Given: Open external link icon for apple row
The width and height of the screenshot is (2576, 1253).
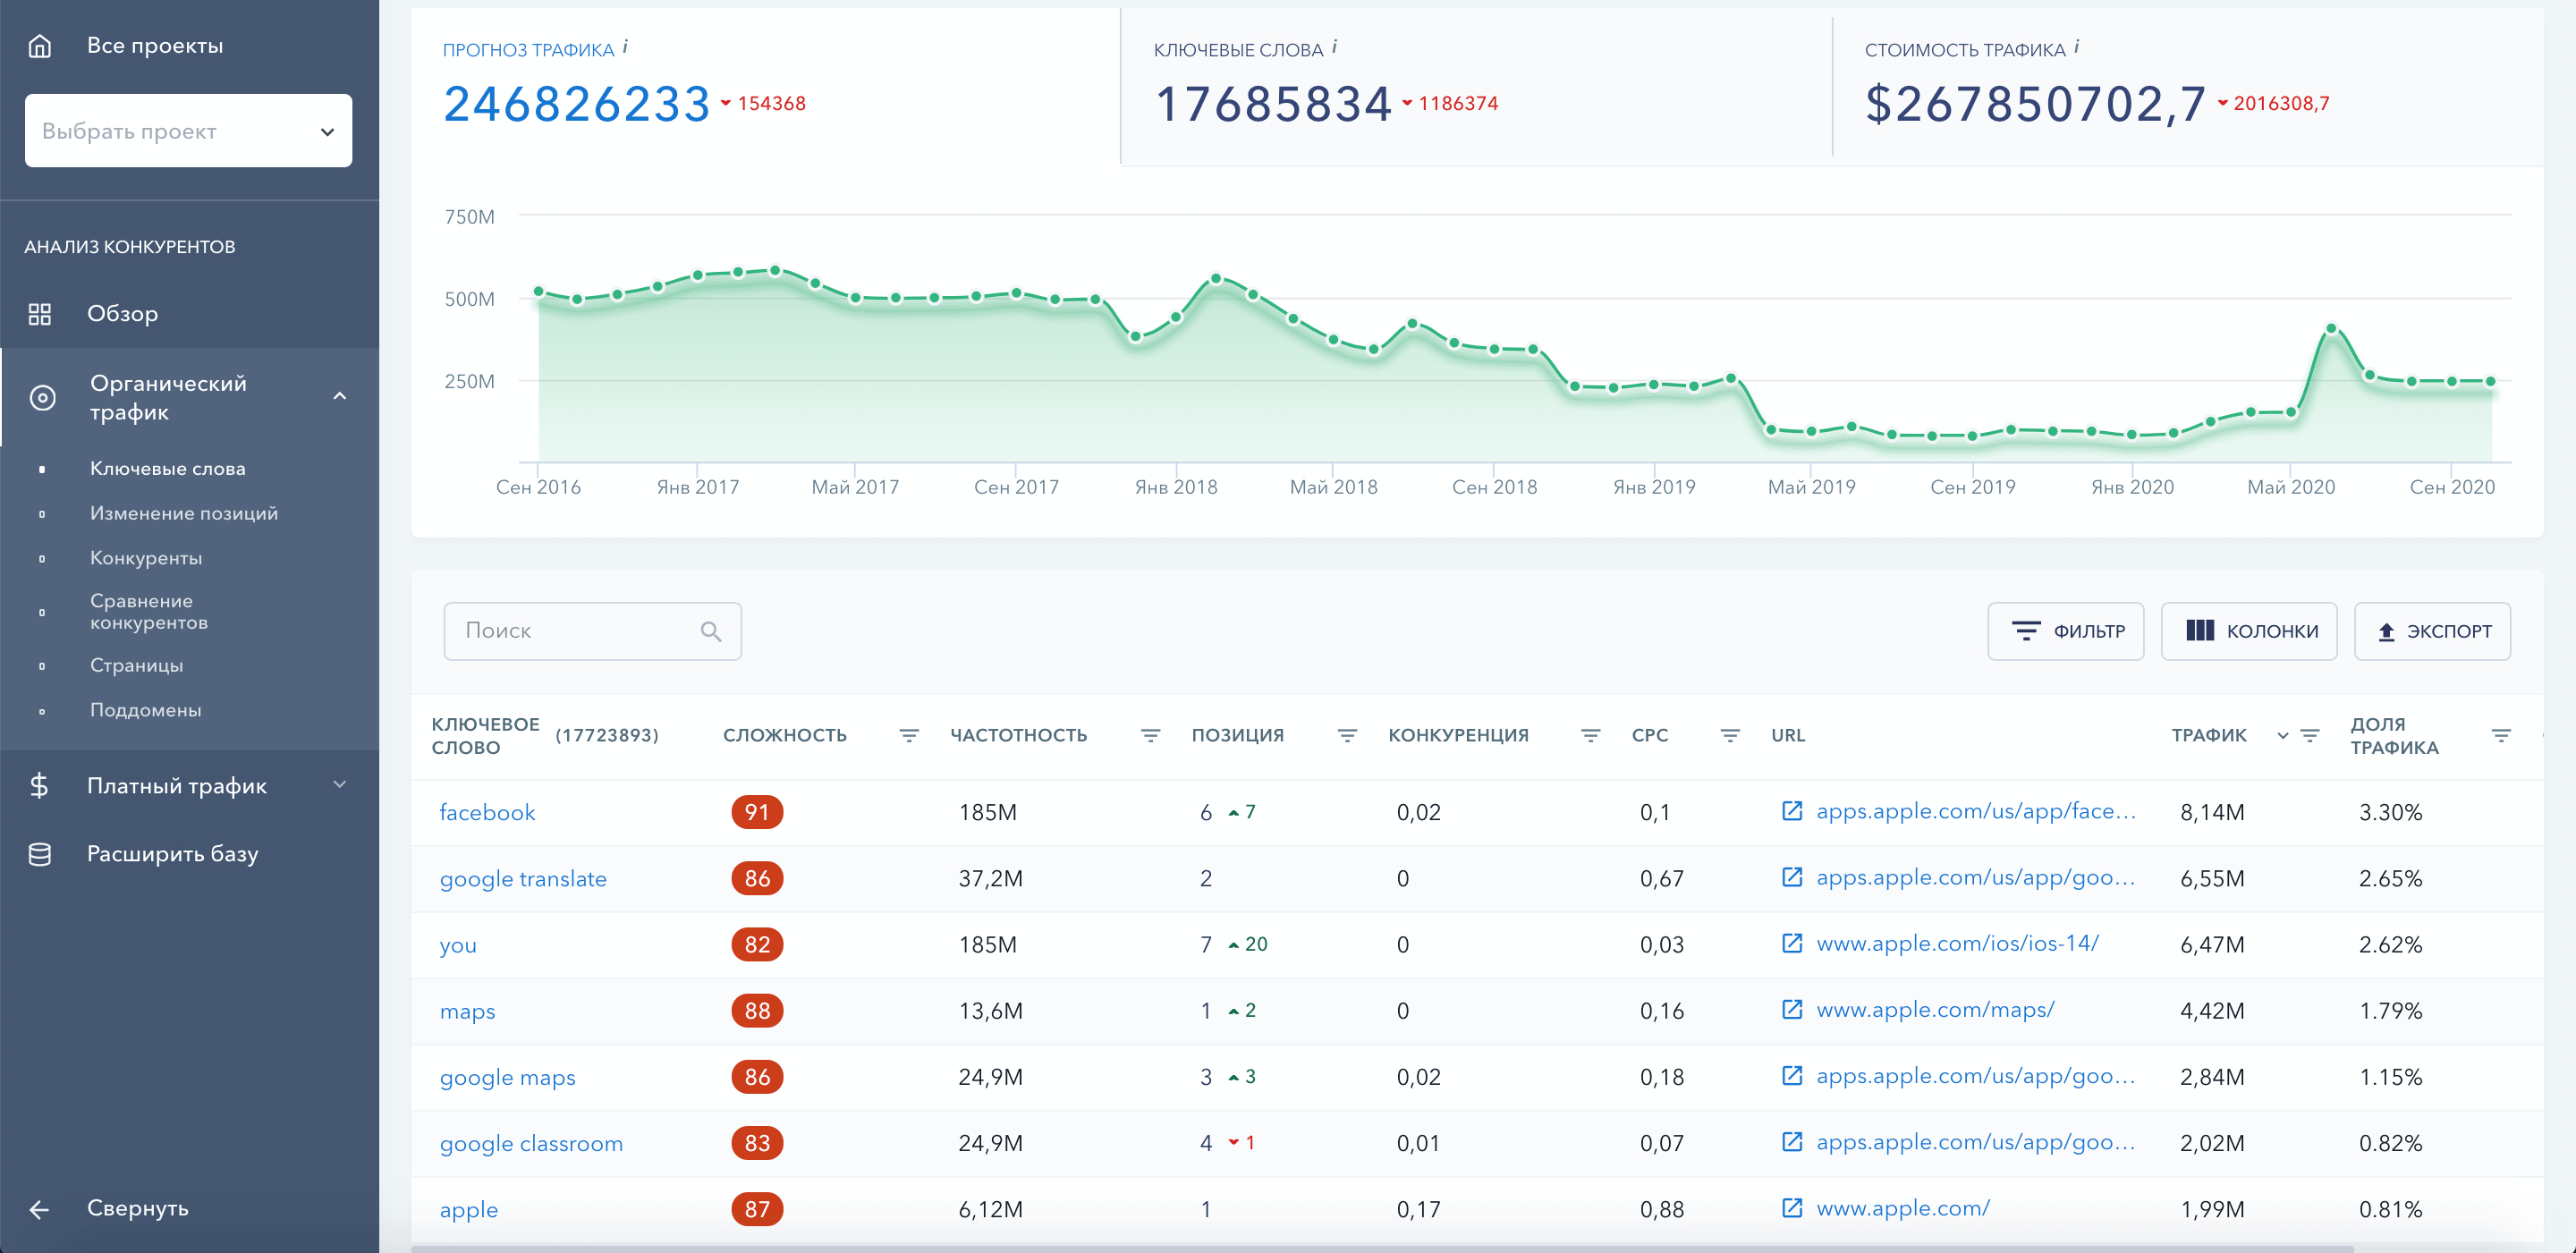Looking at the screenshot, I should pos(1792,1208).
